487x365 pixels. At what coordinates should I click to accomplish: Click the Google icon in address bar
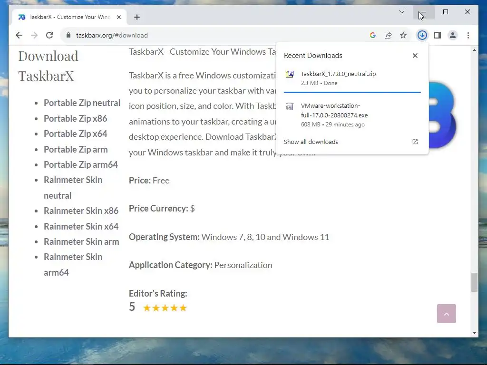pyautogui.click(x=373, y=35)
